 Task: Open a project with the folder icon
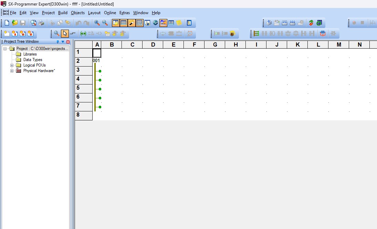[x=15, y=23]
